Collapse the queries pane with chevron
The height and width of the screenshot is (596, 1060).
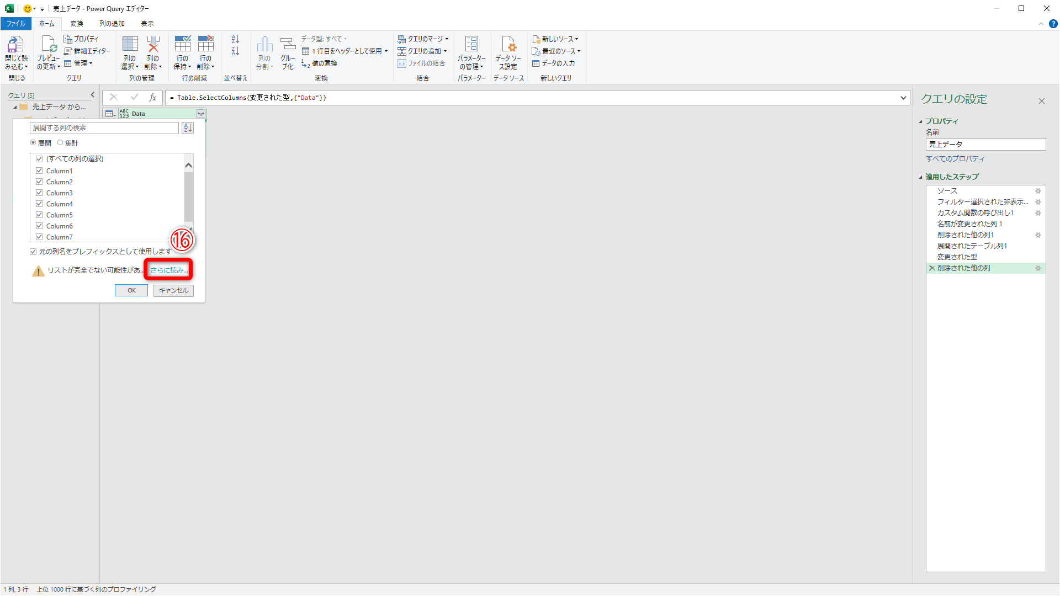tap(92, 95)
